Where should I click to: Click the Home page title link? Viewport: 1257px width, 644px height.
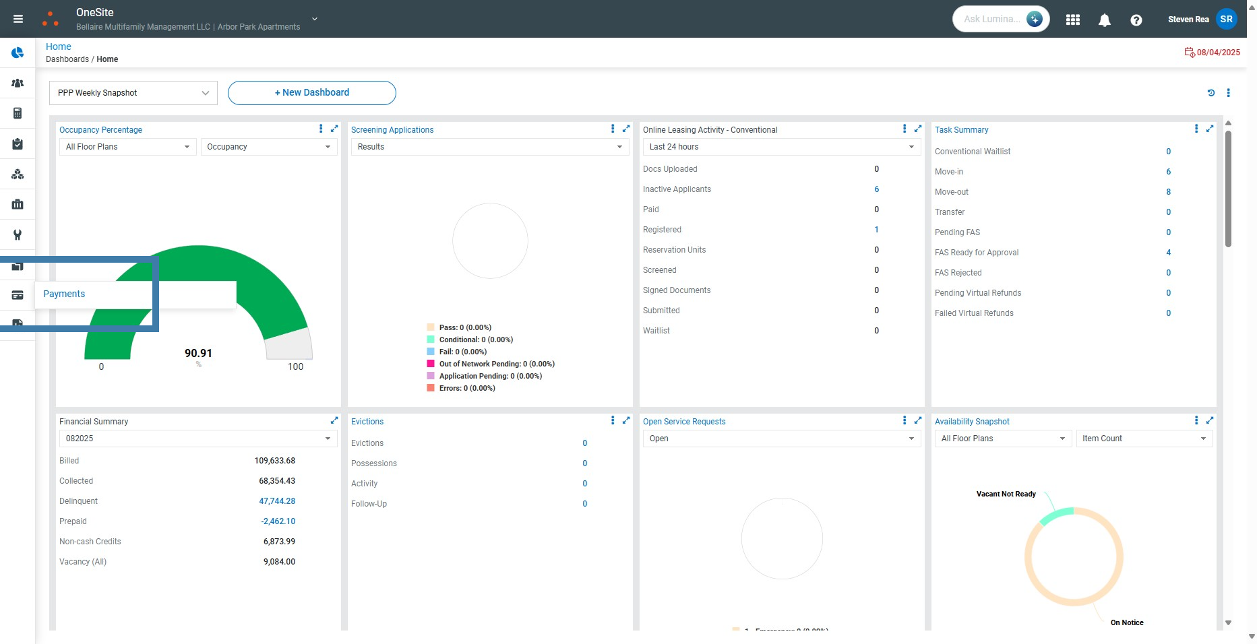pos(59,46)
